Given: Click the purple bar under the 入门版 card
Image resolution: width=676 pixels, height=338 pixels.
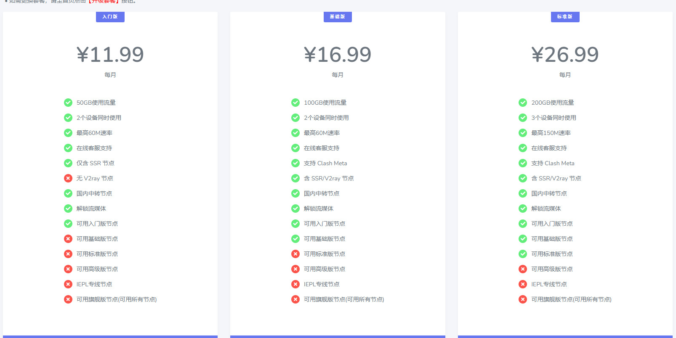Looking at the screenshot, I should click(110, 336).
